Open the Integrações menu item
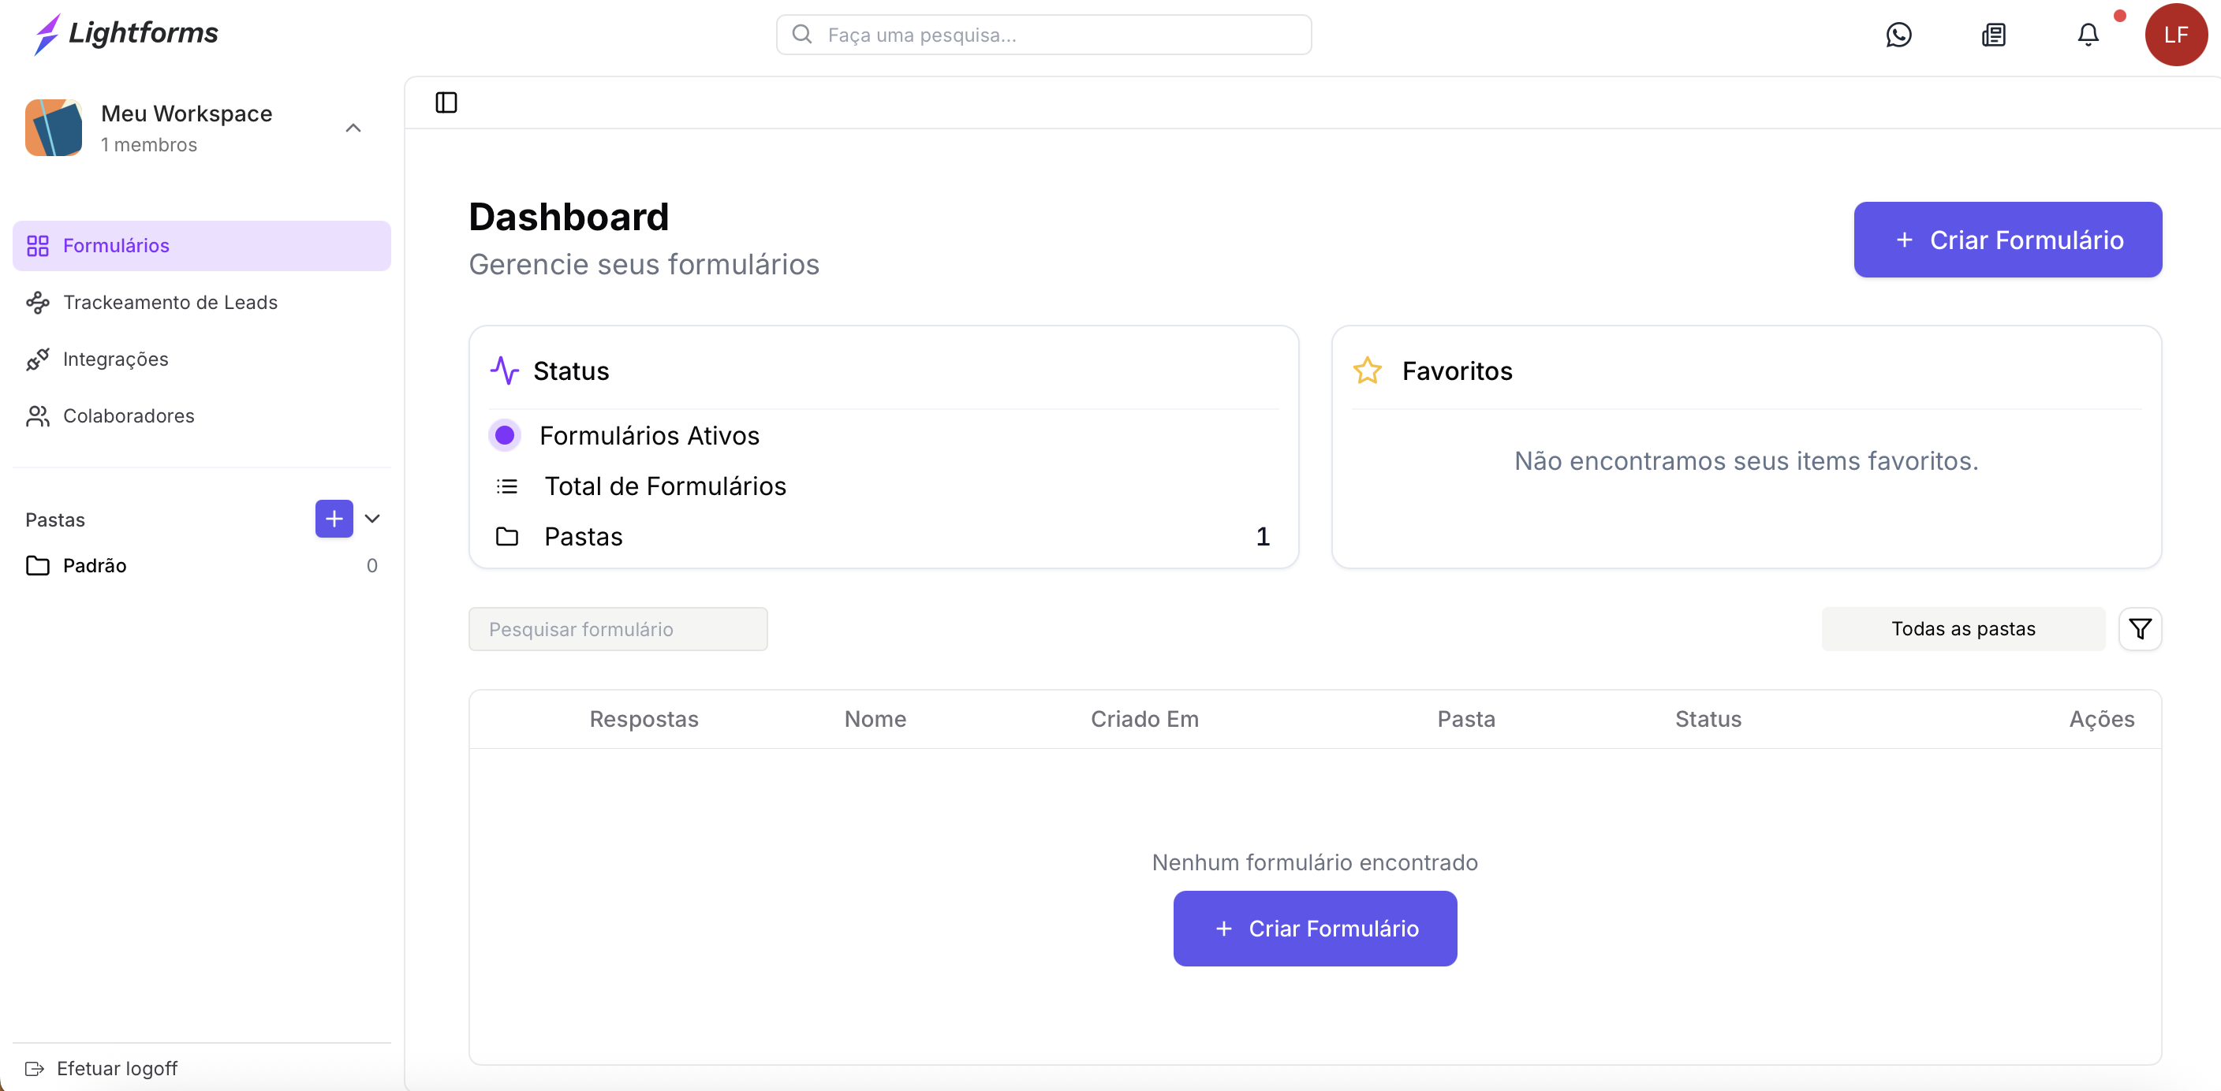The height and width of the screenshot is (1091, 2221). click(115, 359)
